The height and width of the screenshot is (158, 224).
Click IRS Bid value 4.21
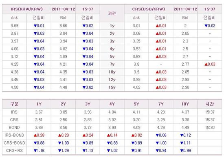click(x=63, y=65)
